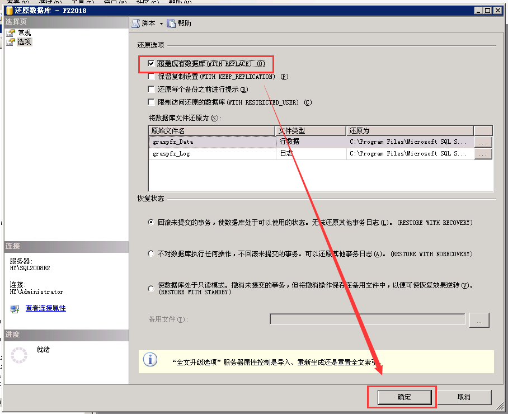This screenshot has width=508, height=414.
Task: Open the 选项 page
Action: [24, 42]
